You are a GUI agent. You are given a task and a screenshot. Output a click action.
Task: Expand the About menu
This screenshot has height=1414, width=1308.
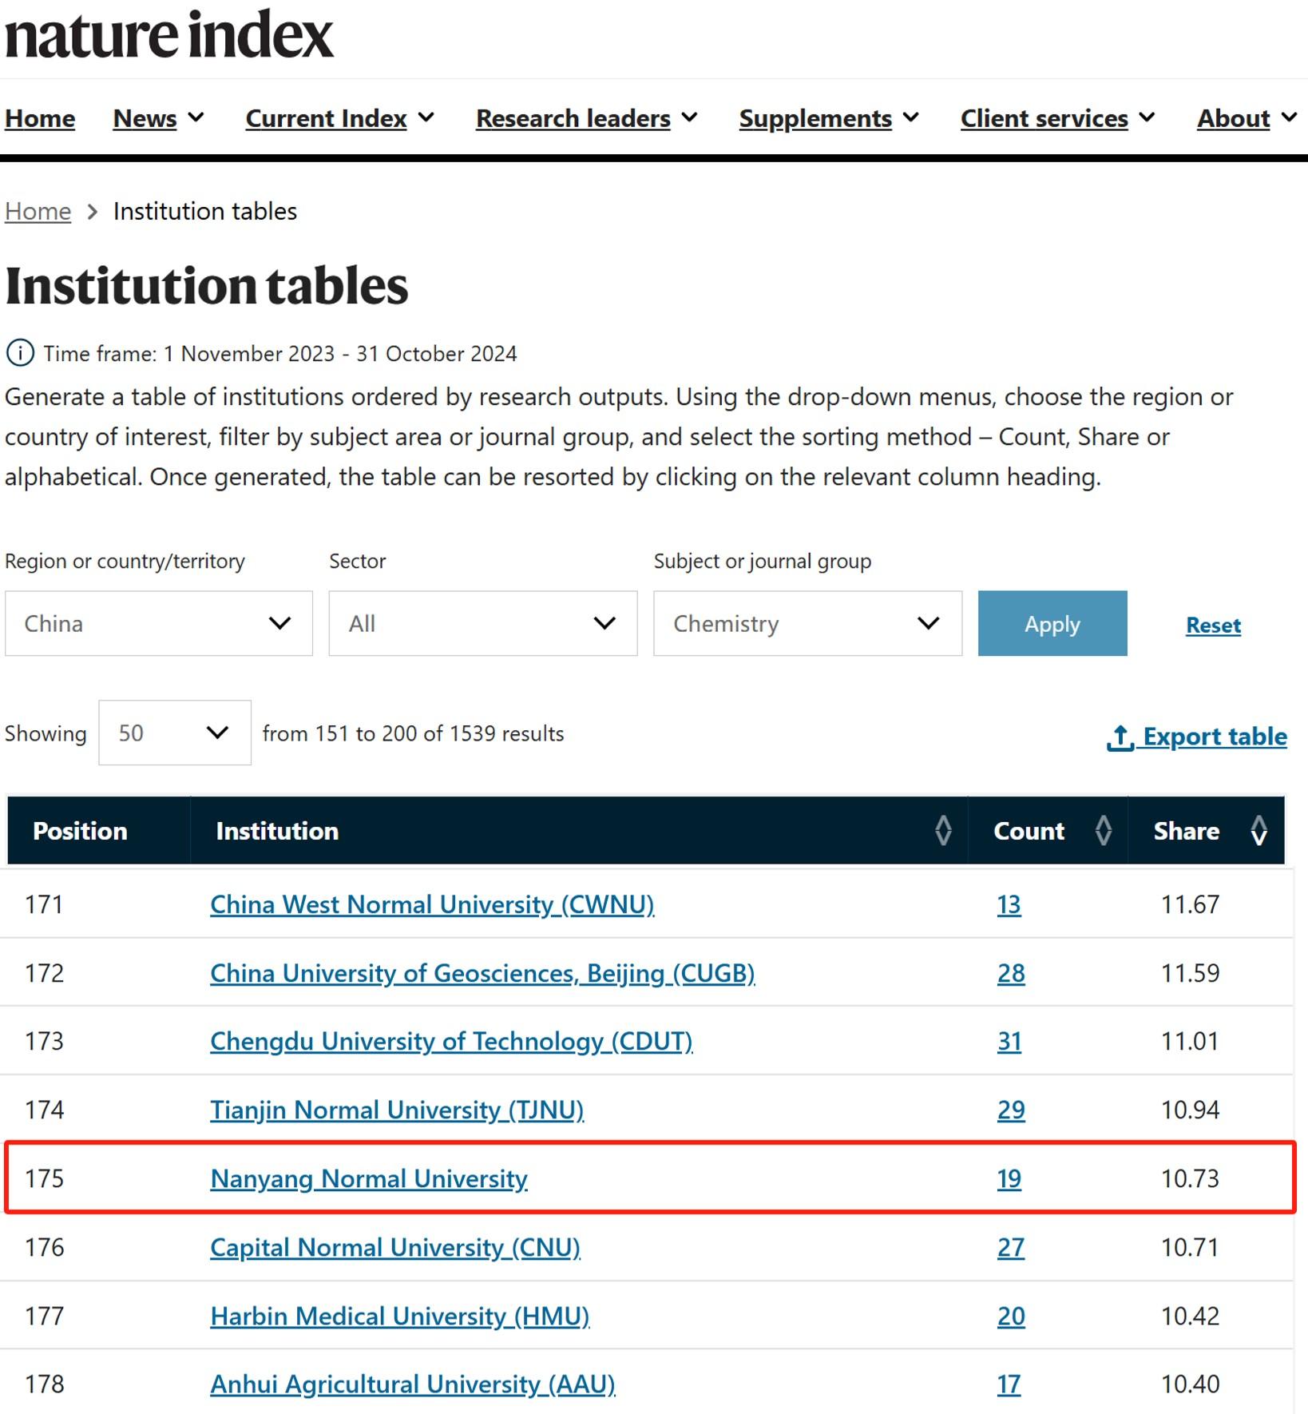tap(1247, 118)
